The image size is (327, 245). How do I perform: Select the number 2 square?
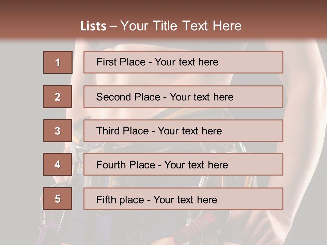[58, 97]
